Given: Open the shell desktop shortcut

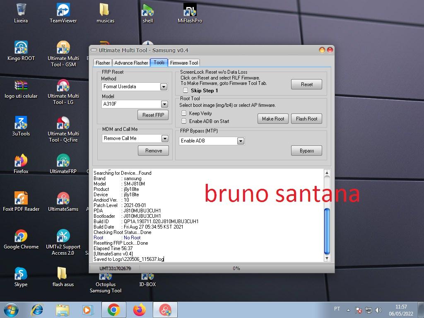Looking at the screenshot, I should (148, 13).
